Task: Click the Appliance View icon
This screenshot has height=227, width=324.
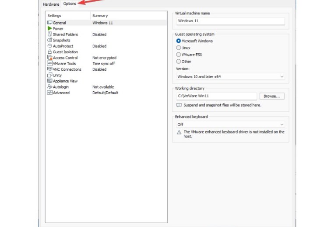Action: (x=49, y=81)
